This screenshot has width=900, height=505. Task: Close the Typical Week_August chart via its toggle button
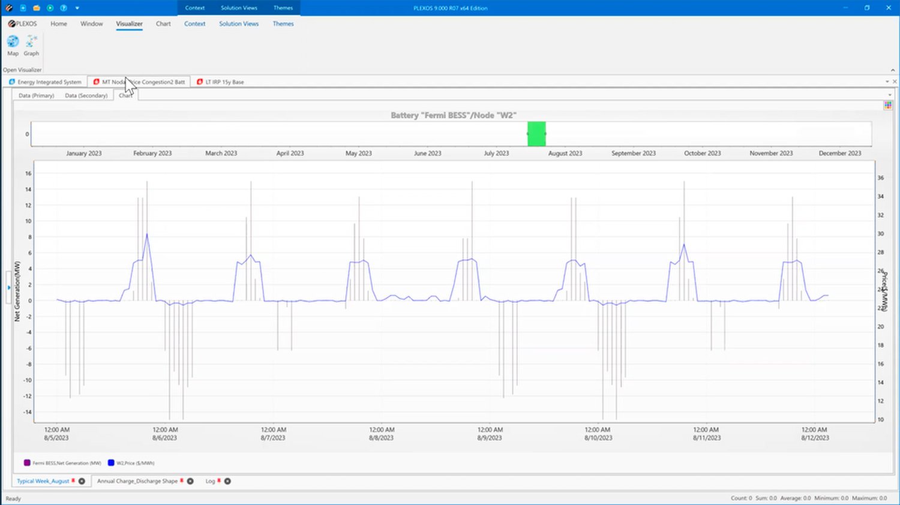click(82, 481)
